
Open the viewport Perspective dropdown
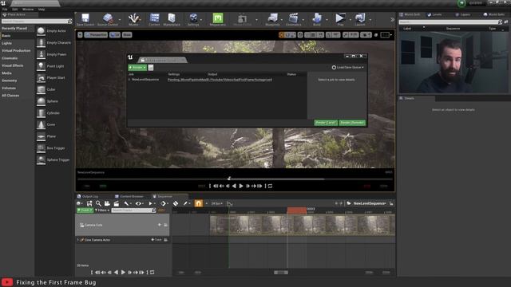(x=96, y=34)
